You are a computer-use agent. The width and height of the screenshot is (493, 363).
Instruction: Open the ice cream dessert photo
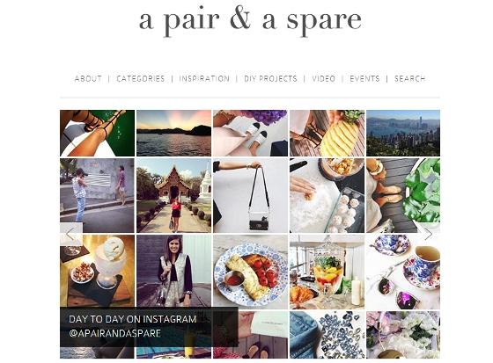click(x=97, y=272)
